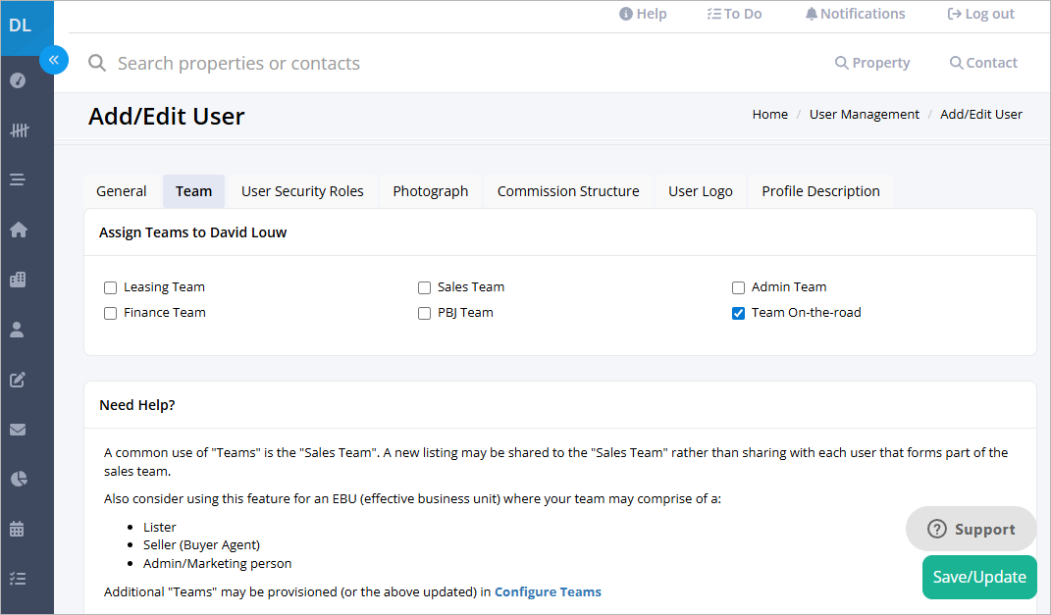Viewport: 1051px width, 615px height.
Task: Enable the Leasing Team checkbox
Action: 111,287
